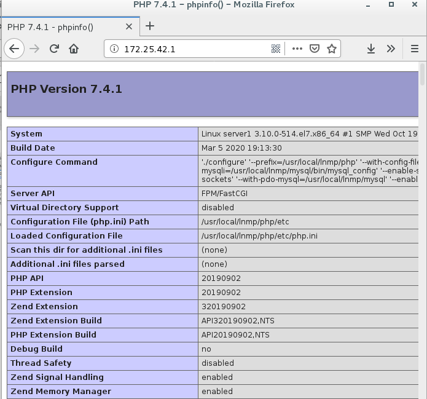Image resolution: width=427 pixels, height=399 pixels.
Task: Select the Server API label
Action: (x=33, y=194)
